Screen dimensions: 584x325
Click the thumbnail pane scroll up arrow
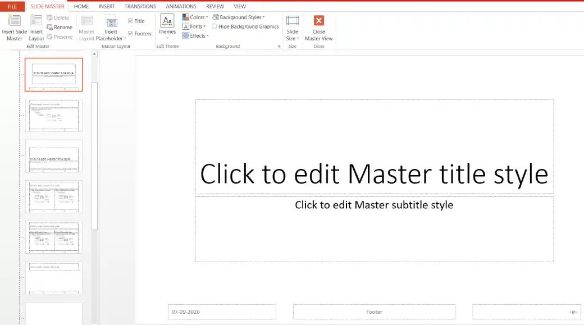(94, 54)
